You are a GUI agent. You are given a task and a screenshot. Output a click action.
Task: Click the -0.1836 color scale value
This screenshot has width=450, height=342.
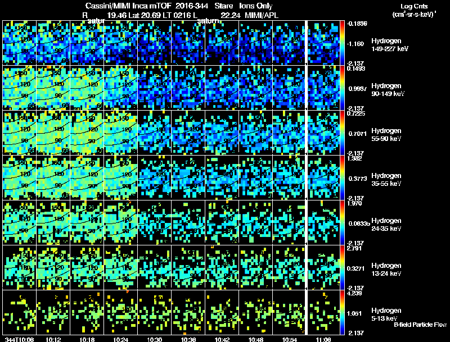(x=357, y=24)
